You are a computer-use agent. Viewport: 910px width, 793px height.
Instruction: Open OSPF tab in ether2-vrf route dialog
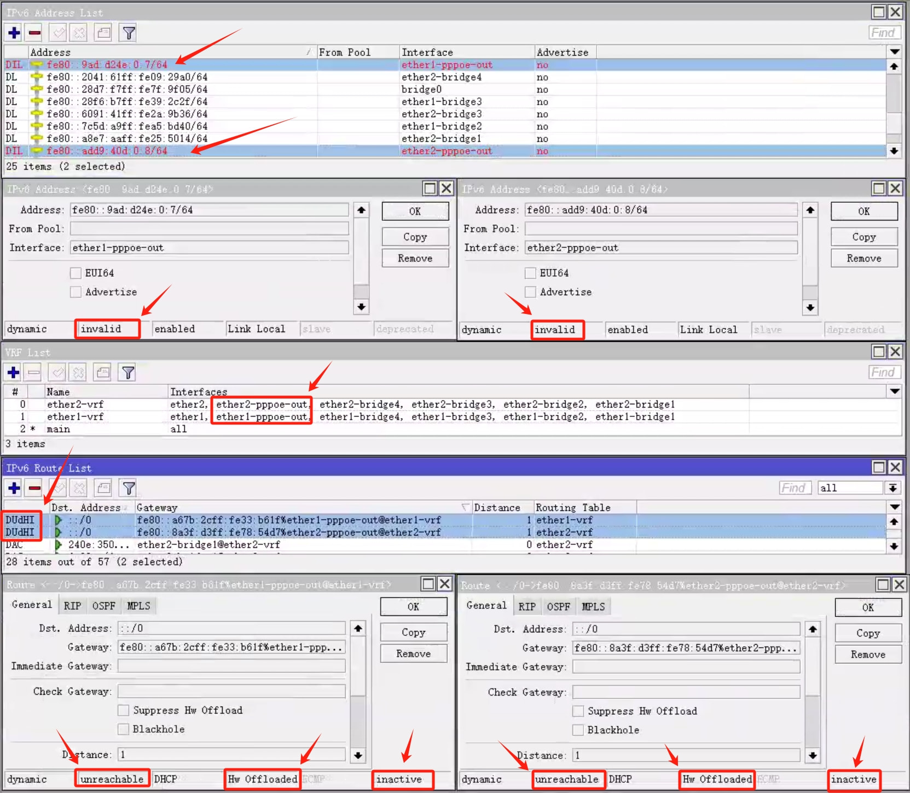pos(559,607)
